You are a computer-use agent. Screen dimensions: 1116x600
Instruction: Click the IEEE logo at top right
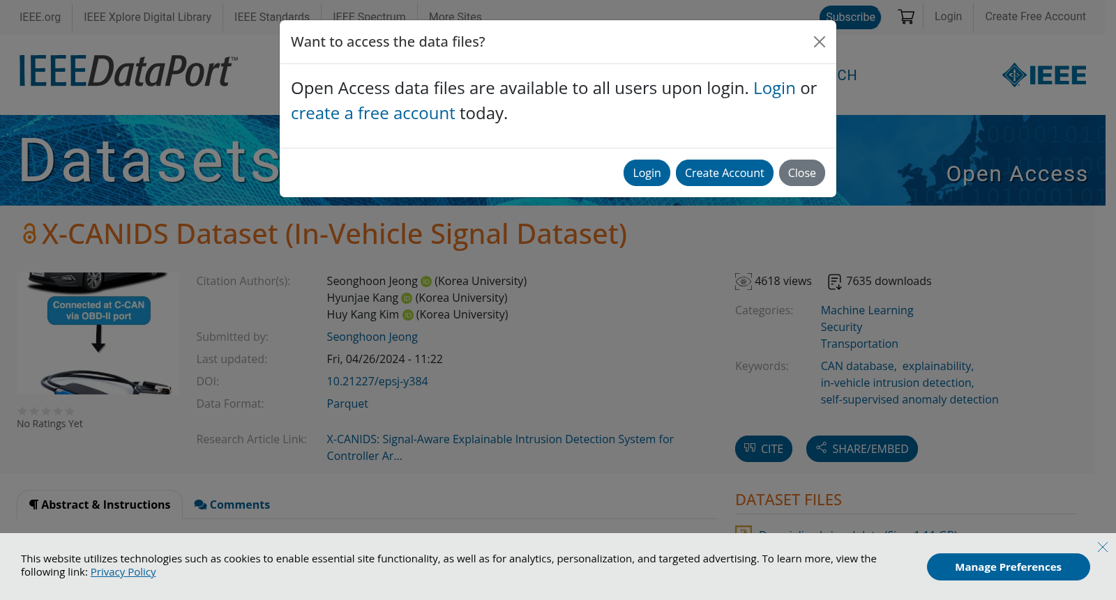(1044, 75)
